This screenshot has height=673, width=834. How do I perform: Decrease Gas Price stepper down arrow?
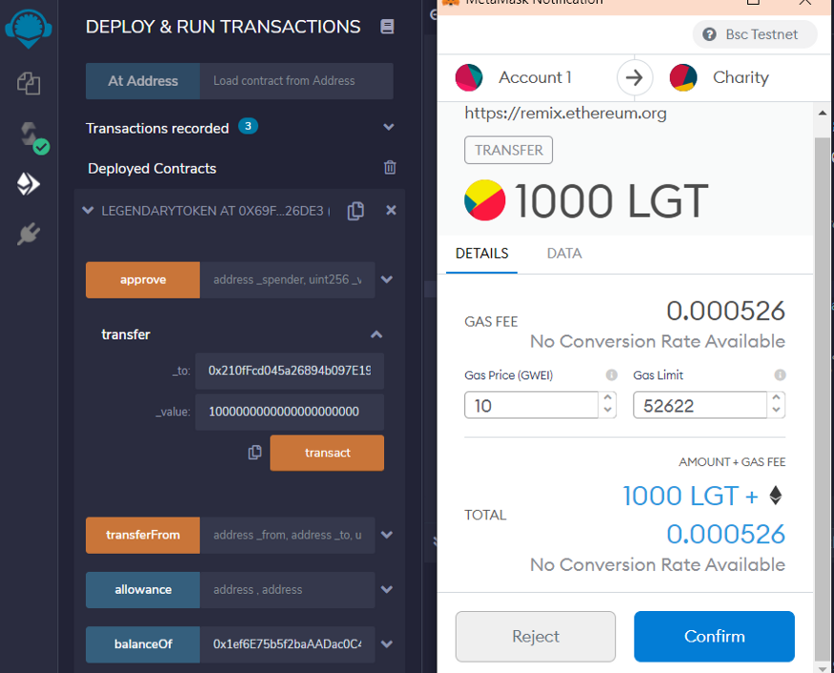pyautogui.click(x=607, y=410)
